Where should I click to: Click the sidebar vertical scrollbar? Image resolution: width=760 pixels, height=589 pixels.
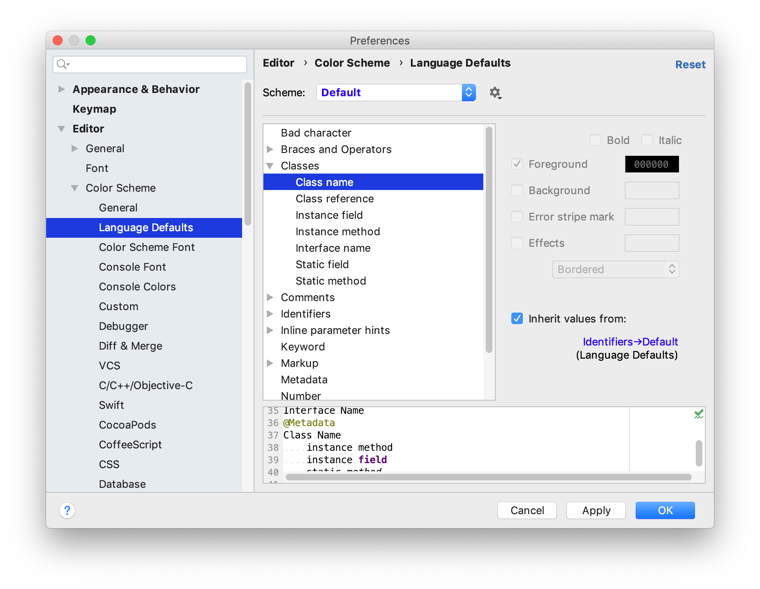(247, 154)
